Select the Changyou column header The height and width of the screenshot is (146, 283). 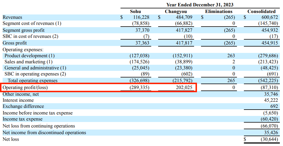(176, 12)
